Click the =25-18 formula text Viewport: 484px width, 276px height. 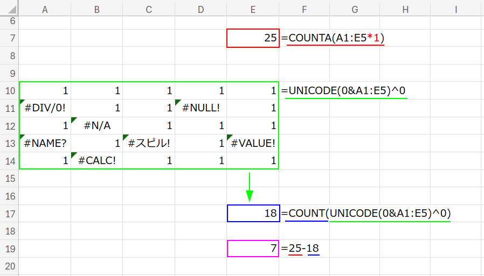pyautogui.click(x=301, y=249)
